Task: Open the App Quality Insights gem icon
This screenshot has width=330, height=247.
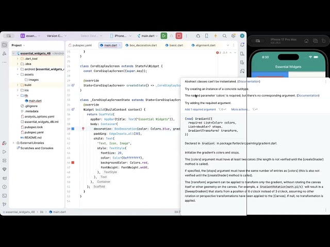Action: (x=4, y=169)
